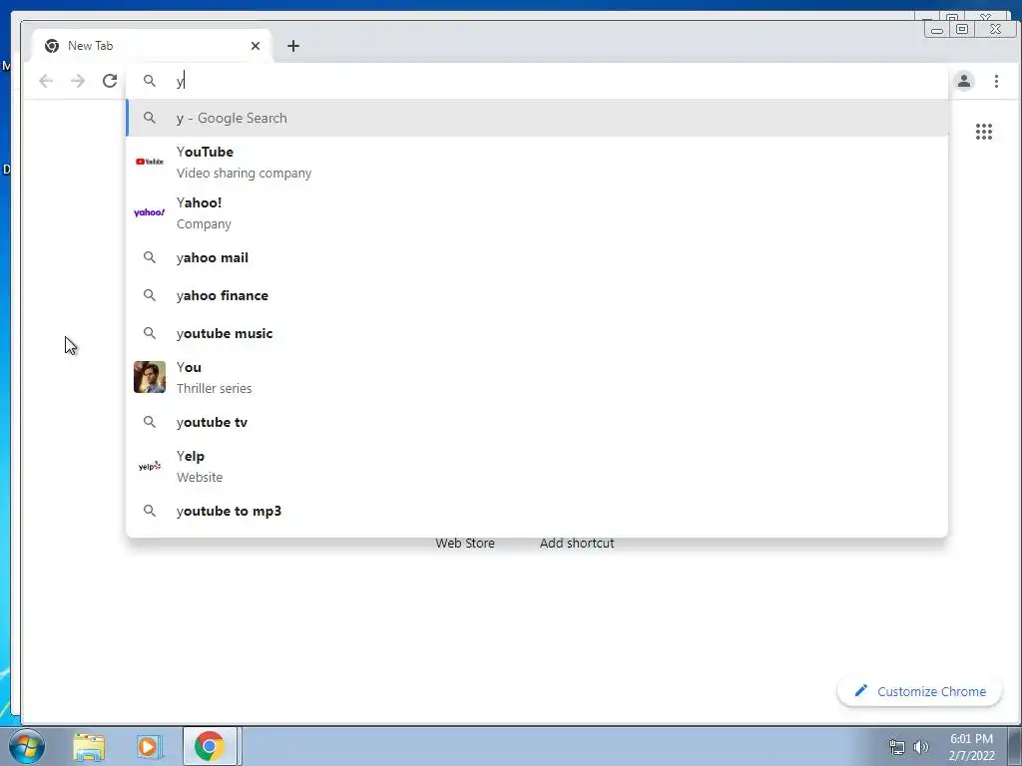The width and height of the screenshot is (1022, 766).
Task: Click search icon beside 'youtube tv'
Action: (150, 422)
